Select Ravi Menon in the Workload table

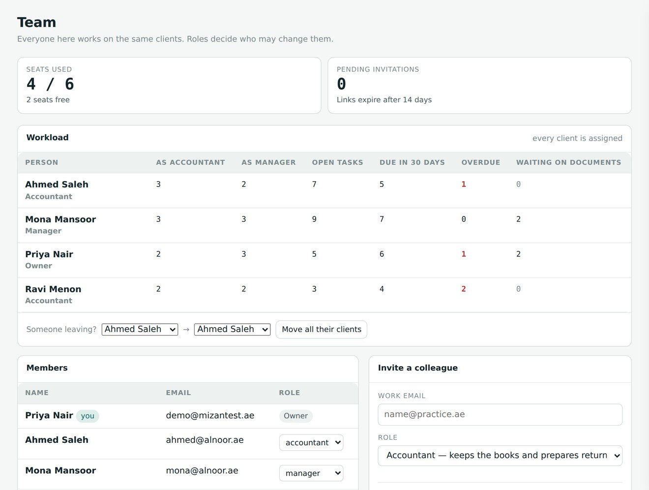coord(53,289)
